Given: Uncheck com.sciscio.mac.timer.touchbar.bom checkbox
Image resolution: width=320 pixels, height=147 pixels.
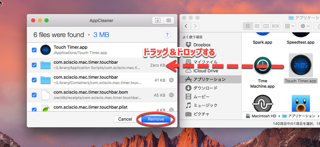Looking at the screenshot, I should point(34,95).
